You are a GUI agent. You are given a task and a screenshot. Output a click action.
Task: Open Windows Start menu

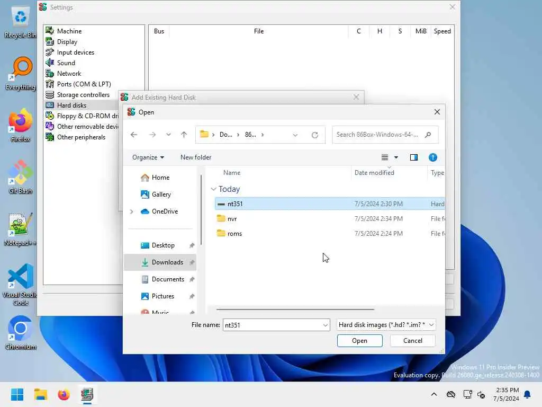[x=17, y=394]
